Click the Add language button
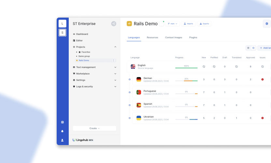271x163 pixels. click(264, 48)
